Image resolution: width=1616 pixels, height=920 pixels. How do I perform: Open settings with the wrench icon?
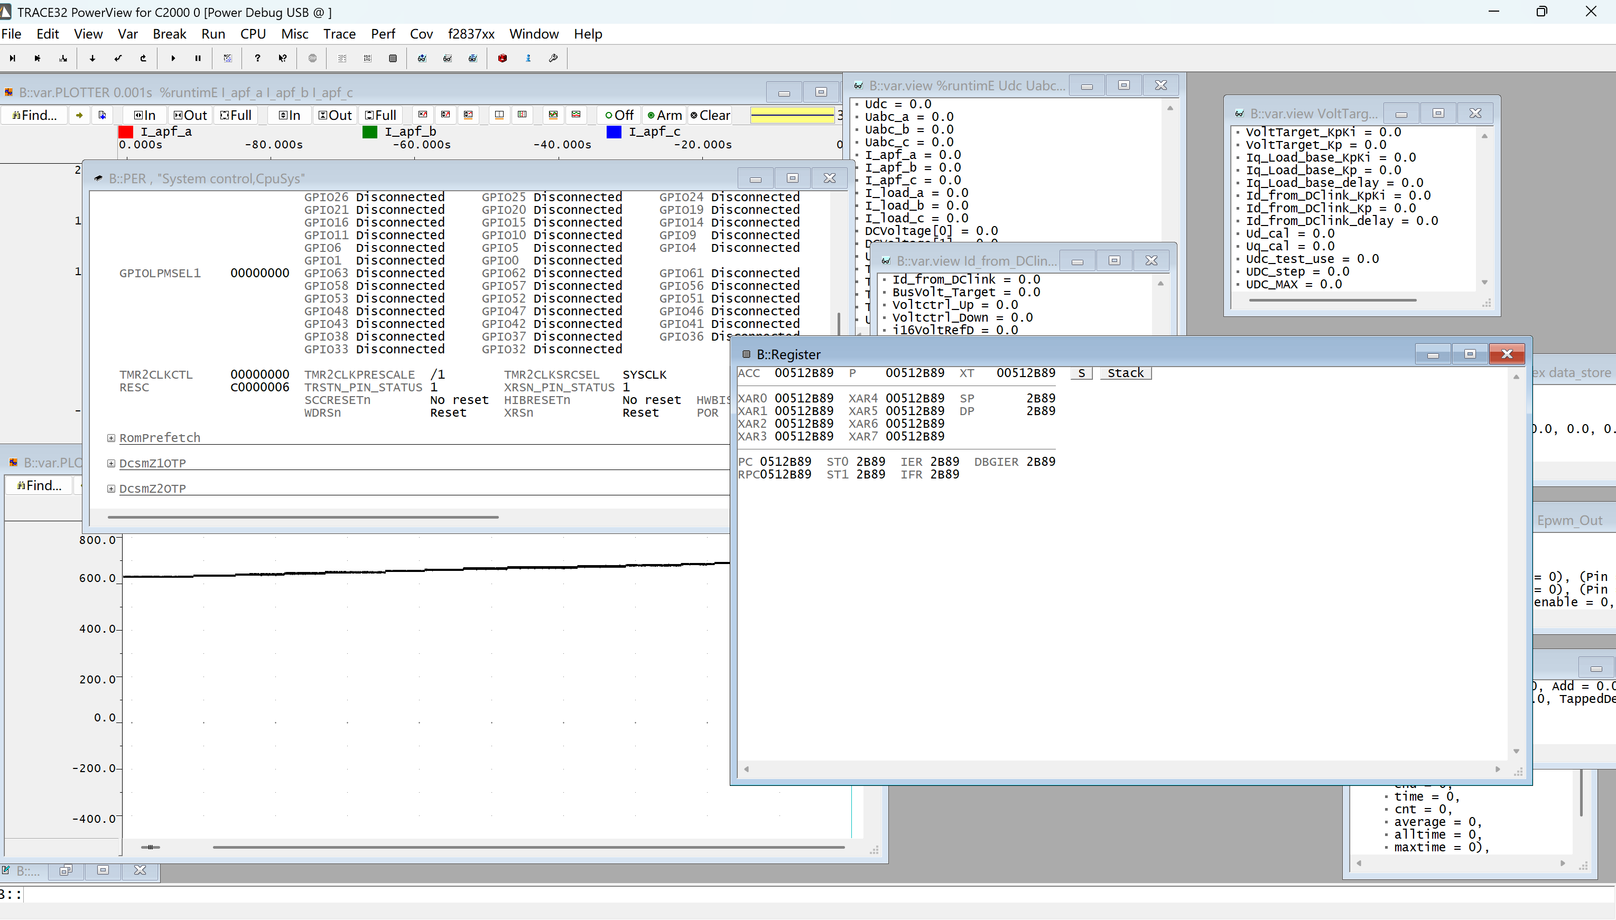point(553,58)
